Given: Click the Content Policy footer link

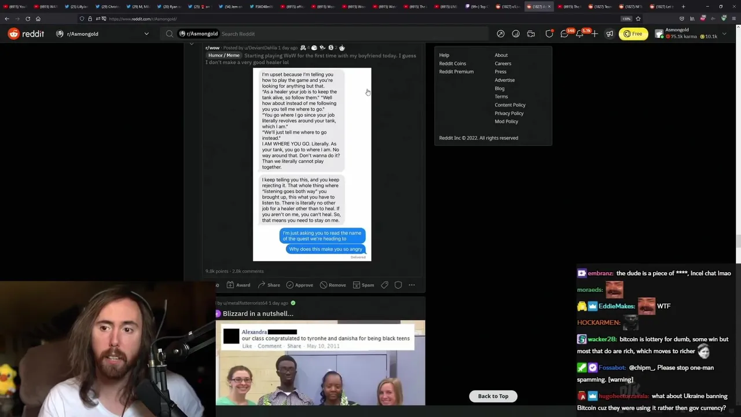Looking at the screenshot, I should point(510,105).
